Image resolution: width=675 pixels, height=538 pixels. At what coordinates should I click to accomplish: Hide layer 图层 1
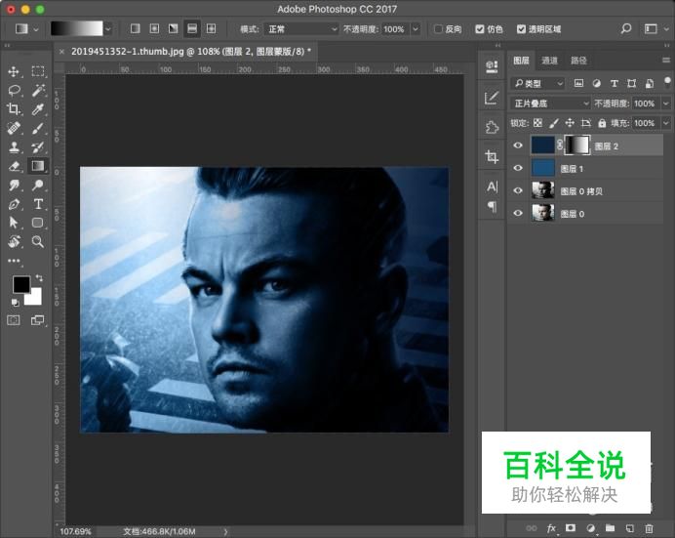518,168
